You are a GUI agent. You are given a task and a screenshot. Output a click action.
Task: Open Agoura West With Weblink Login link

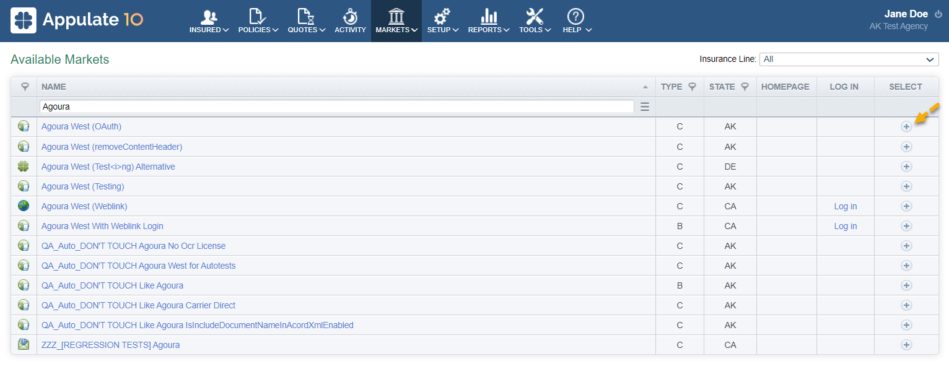[102, 226]
